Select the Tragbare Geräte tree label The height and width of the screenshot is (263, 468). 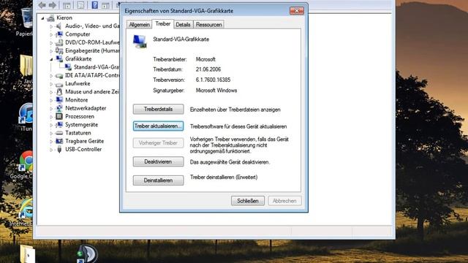pyautogui.click(x=85, y=141)
